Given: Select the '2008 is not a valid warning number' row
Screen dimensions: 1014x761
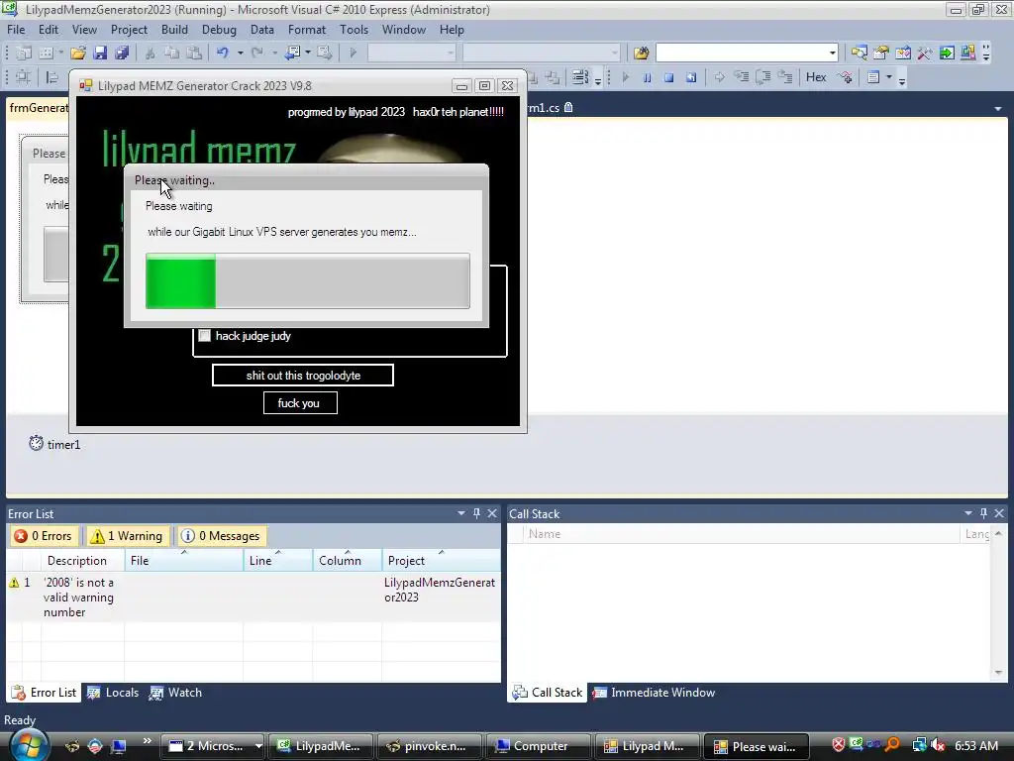Looking at the screenshot, I should click(x=253, y=598).
